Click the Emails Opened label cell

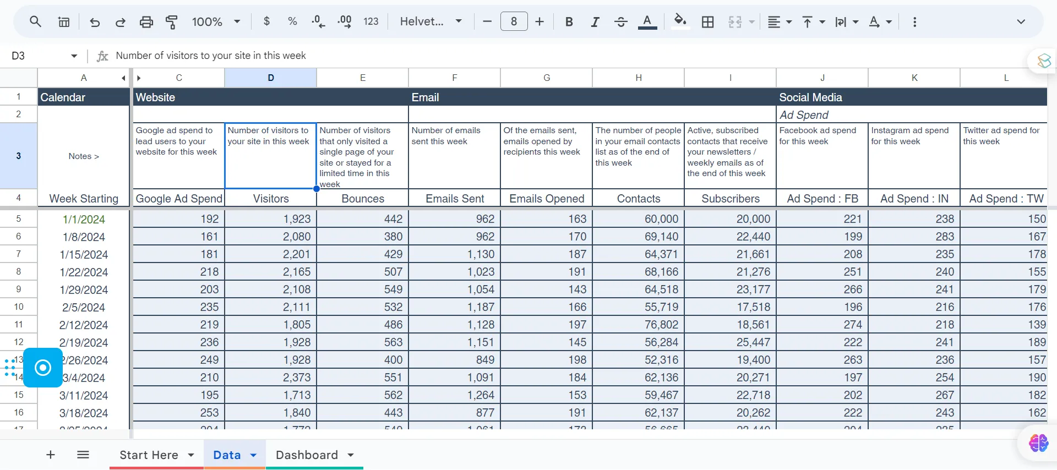(x=546, y=198)
